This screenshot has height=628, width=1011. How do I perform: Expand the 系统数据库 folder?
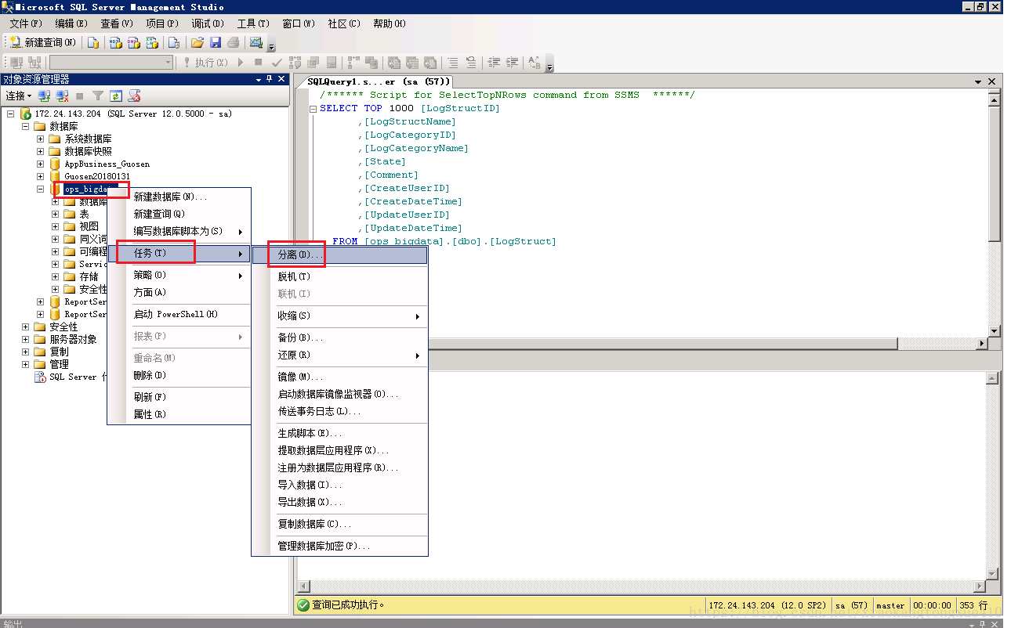point(40,139)
